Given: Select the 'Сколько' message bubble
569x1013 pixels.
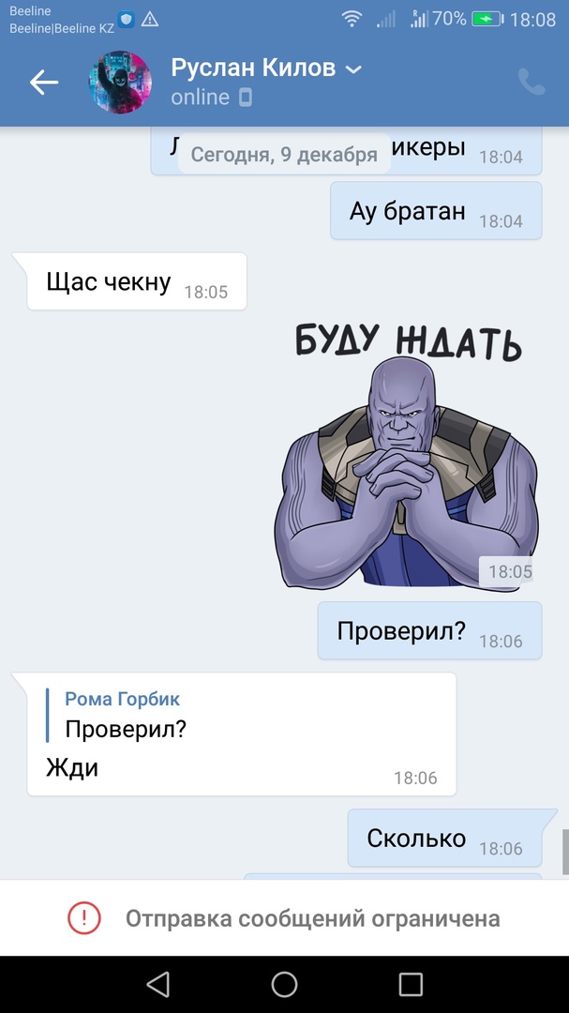Looking at the screenshot, I should [x=445, y=838].
